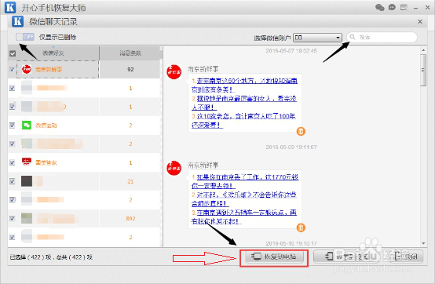Click the K logo beside 微信聊天记录

click(x=18, y=22)
